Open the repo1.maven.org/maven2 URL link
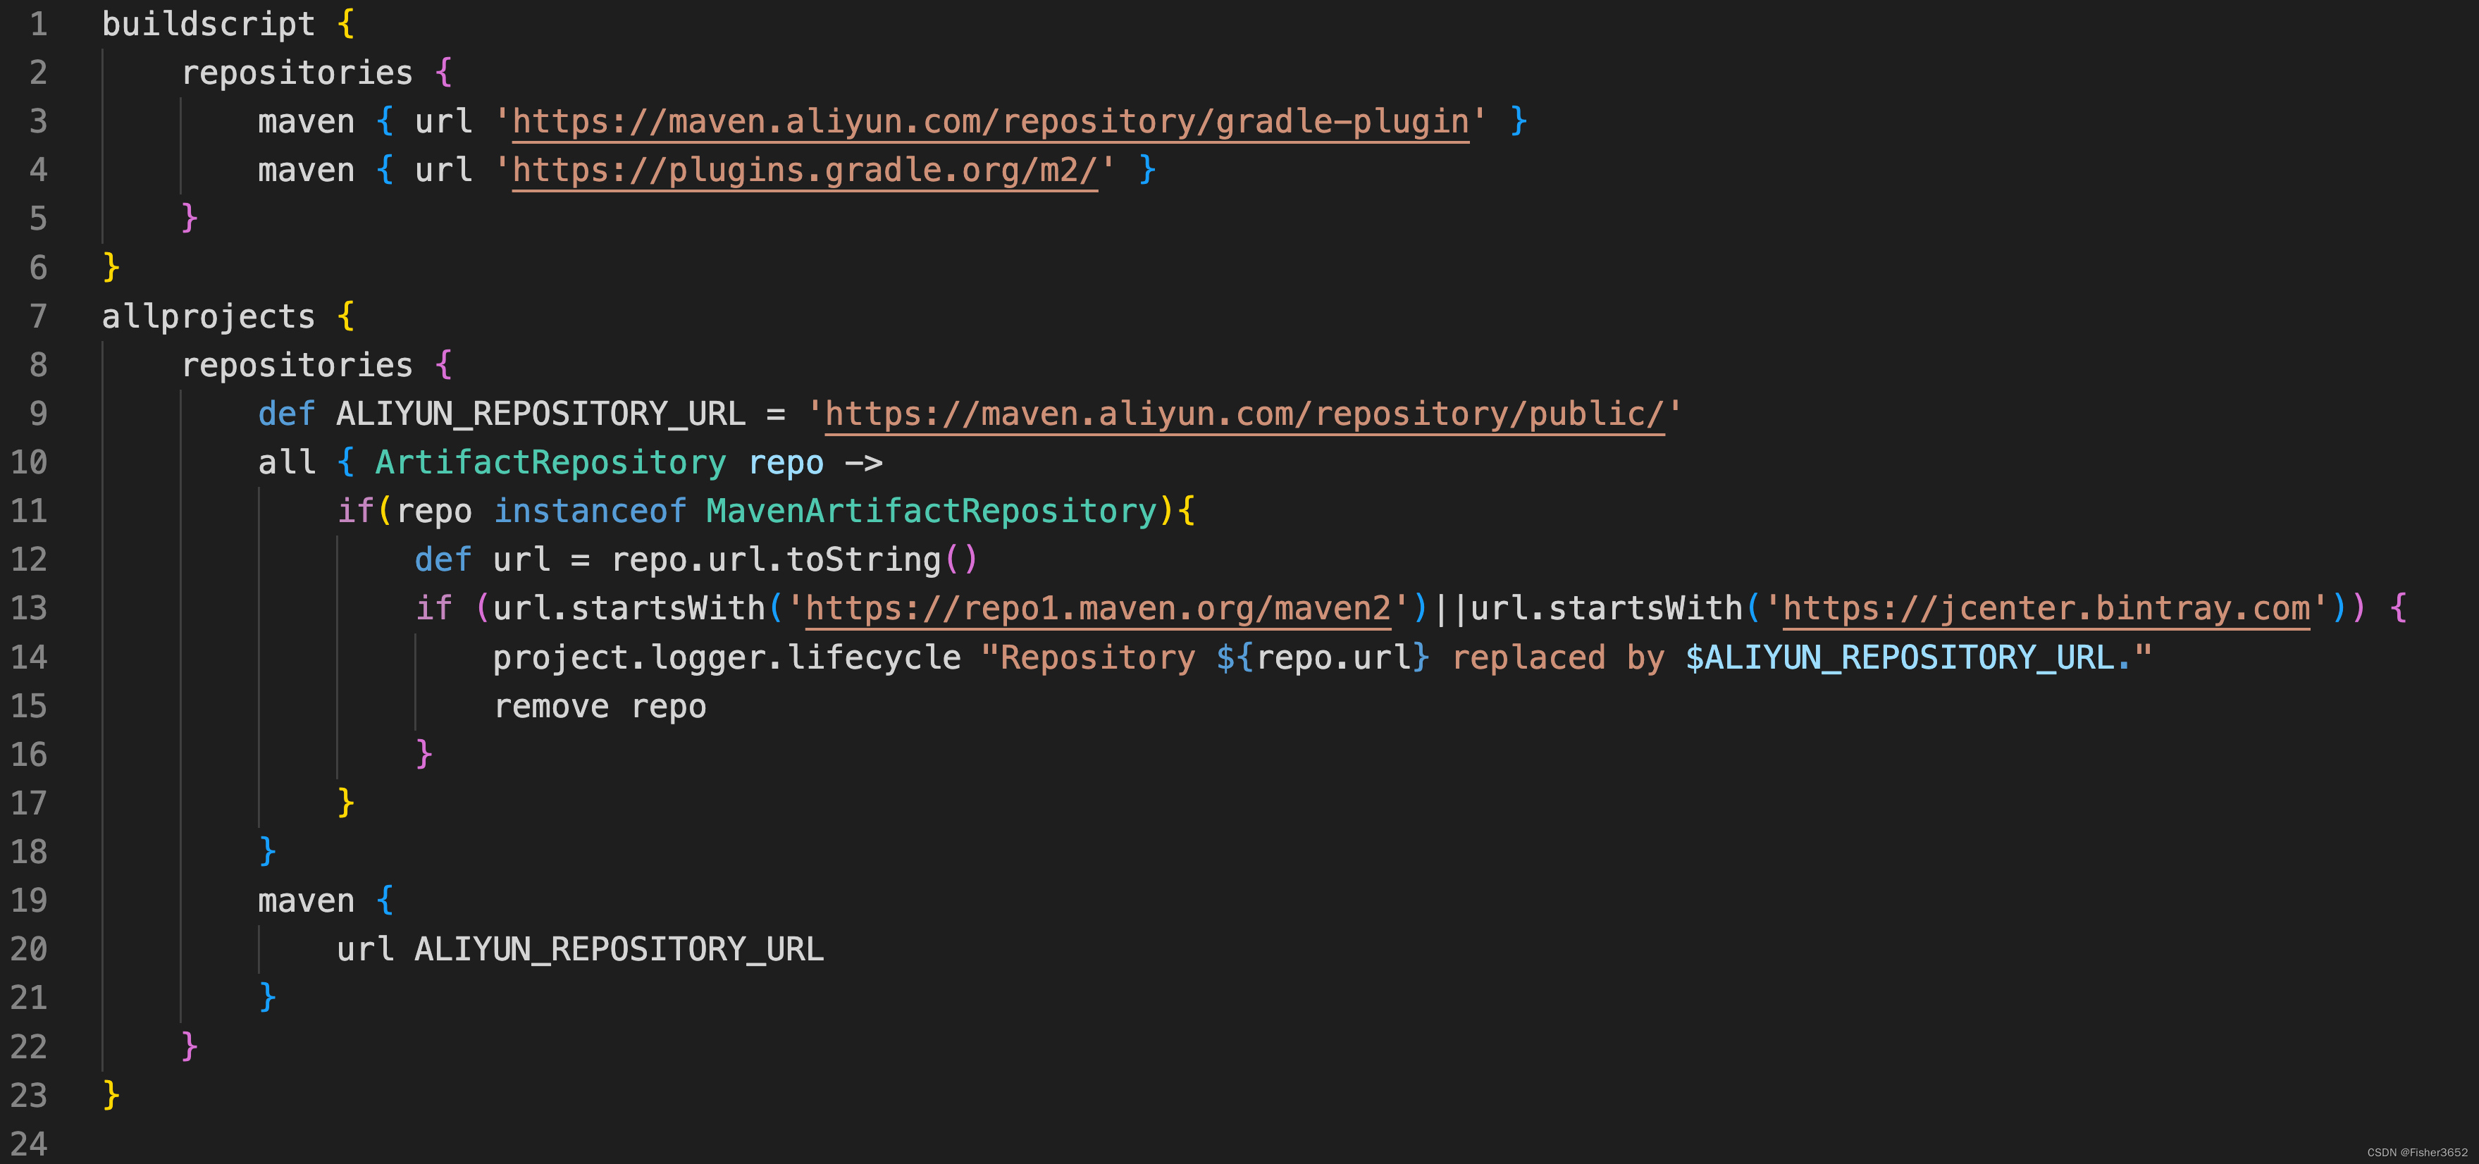Viewport: 2479px width, 1164px height. 1098,608
